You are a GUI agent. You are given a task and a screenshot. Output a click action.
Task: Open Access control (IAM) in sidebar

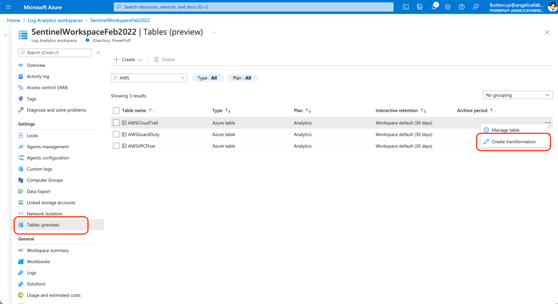[x=47, y=88]
